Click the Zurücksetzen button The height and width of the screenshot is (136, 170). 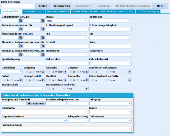click(x=62, y=6)
